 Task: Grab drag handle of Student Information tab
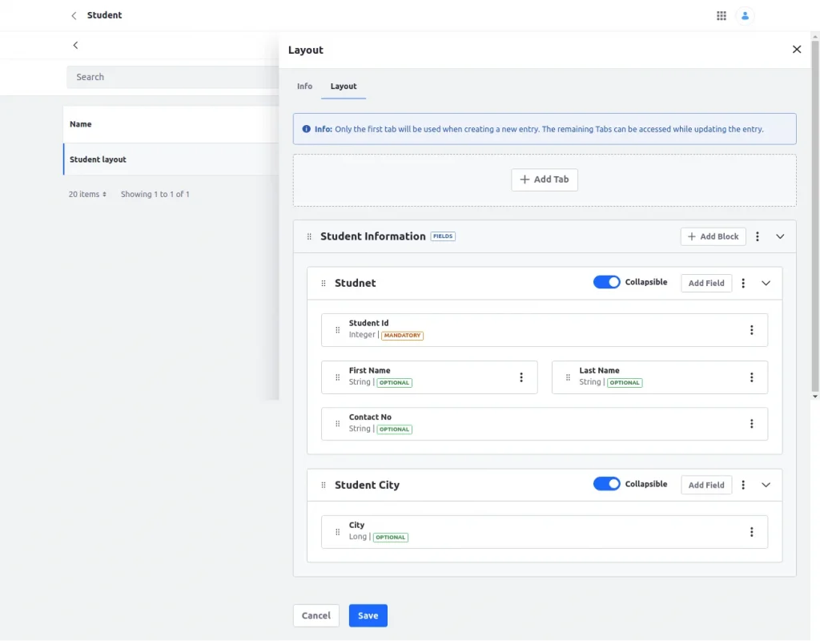pos(309,236)
